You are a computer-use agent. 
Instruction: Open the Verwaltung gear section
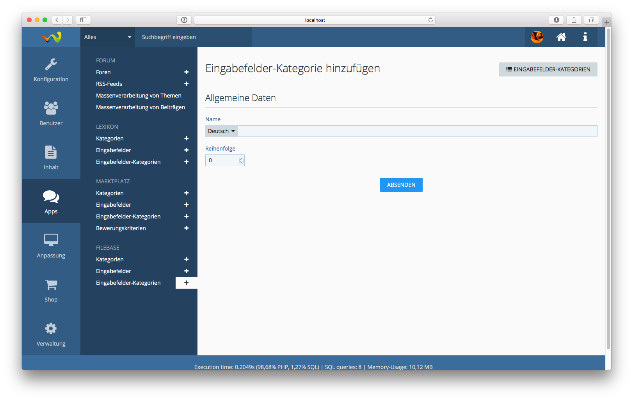(51, 334)
